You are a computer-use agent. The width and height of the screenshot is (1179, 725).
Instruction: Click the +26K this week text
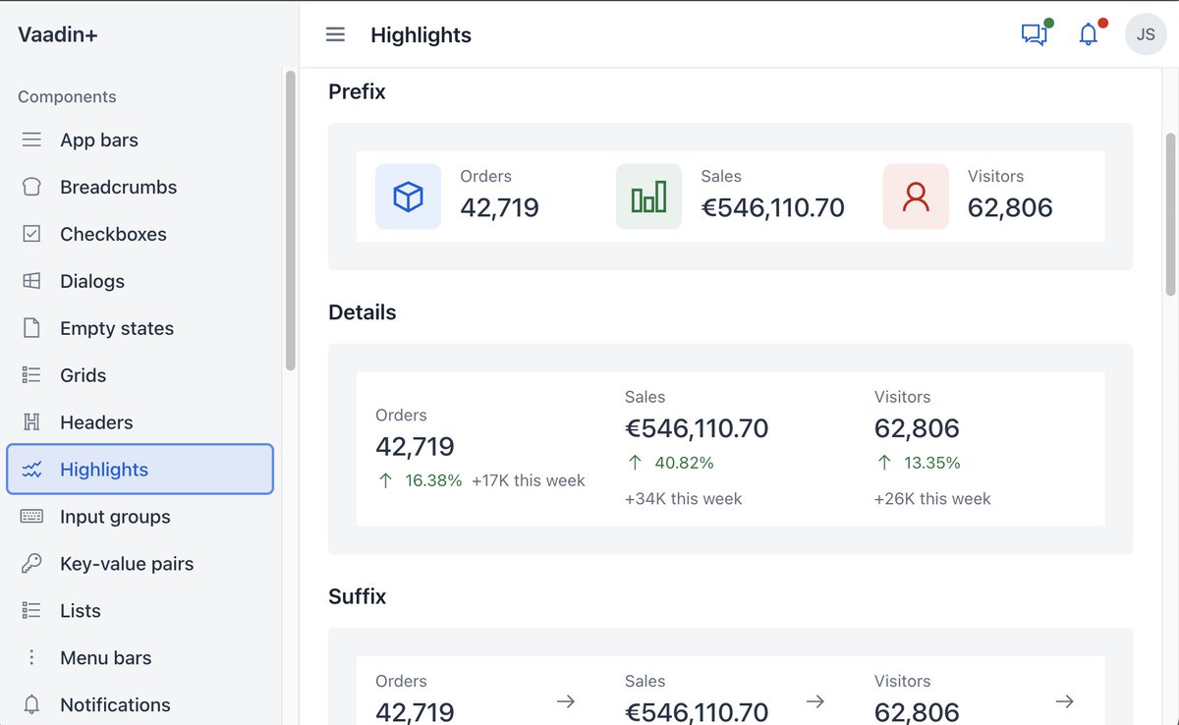(x=932, y=499)
